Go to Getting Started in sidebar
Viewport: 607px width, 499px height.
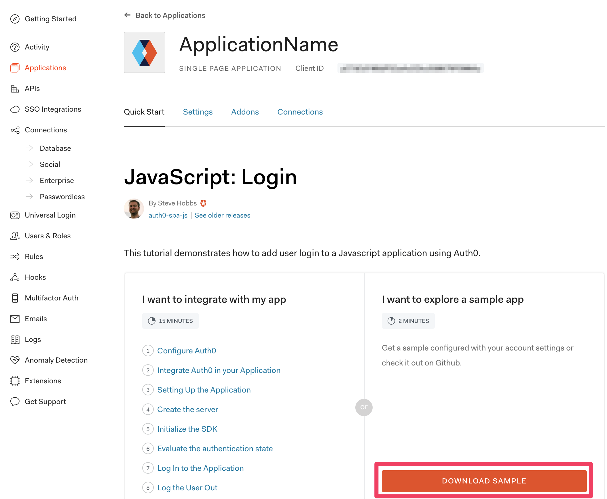(50, 19)
